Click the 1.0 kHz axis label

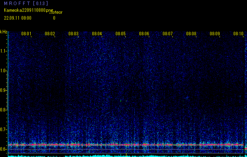pyautogui.click(x=4, y=71)
